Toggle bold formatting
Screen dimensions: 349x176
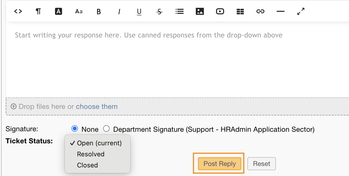click(99, 12)
